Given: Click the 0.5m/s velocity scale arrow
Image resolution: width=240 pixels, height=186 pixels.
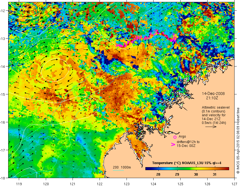Looking at the screenshot, I should [211, 127].
